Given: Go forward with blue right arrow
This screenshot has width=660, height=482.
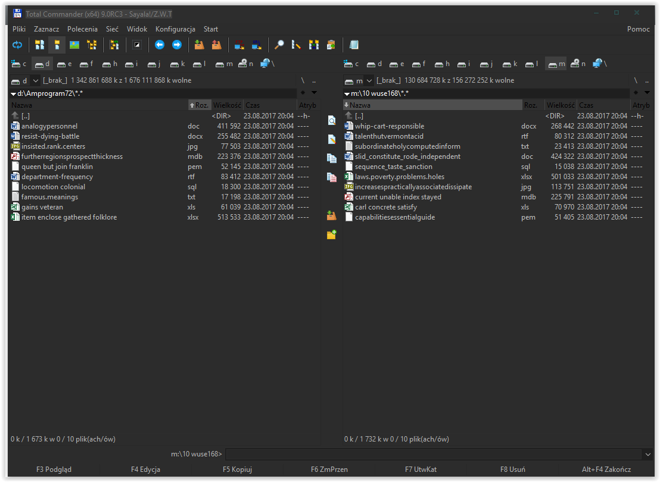Looking at the screenshot, I should pyautogui.click(x=177, y=45).
